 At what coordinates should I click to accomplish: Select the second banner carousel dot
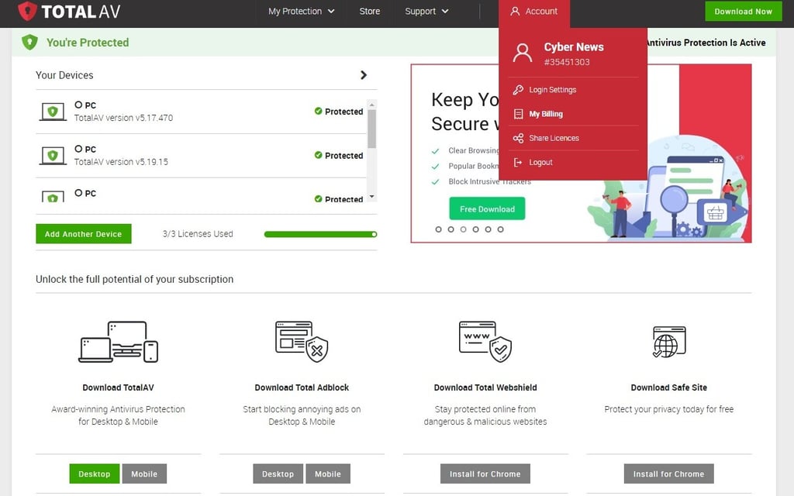click(x=451, y=229)
